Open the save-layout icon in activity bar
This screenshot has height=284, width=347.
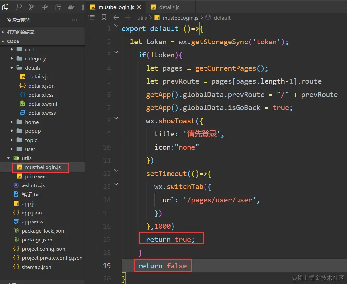(x=58, y=7)
